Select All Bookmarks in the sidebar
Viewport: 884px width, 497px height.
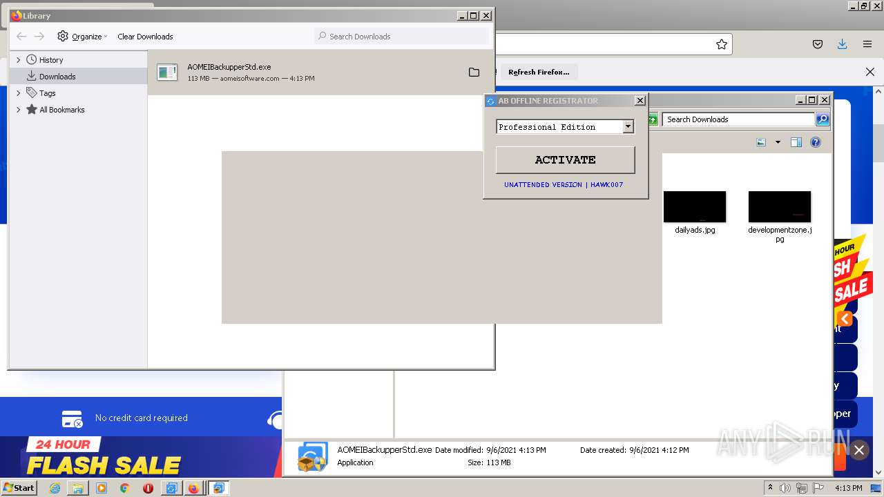coord(62,110)
